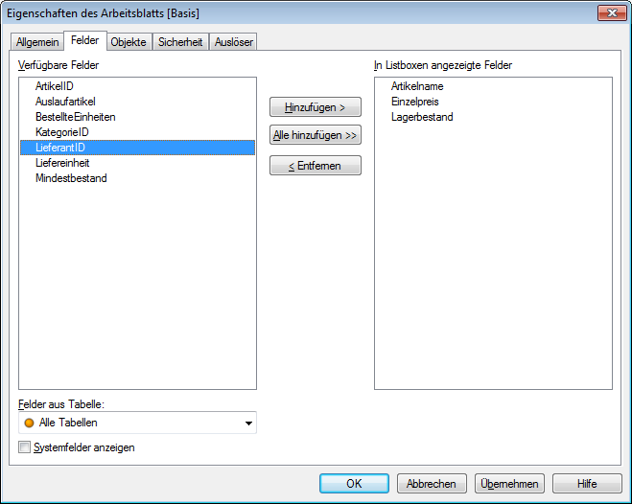Close the dialog with the X button
The image size is (632, 504).
tap(611, 13)
